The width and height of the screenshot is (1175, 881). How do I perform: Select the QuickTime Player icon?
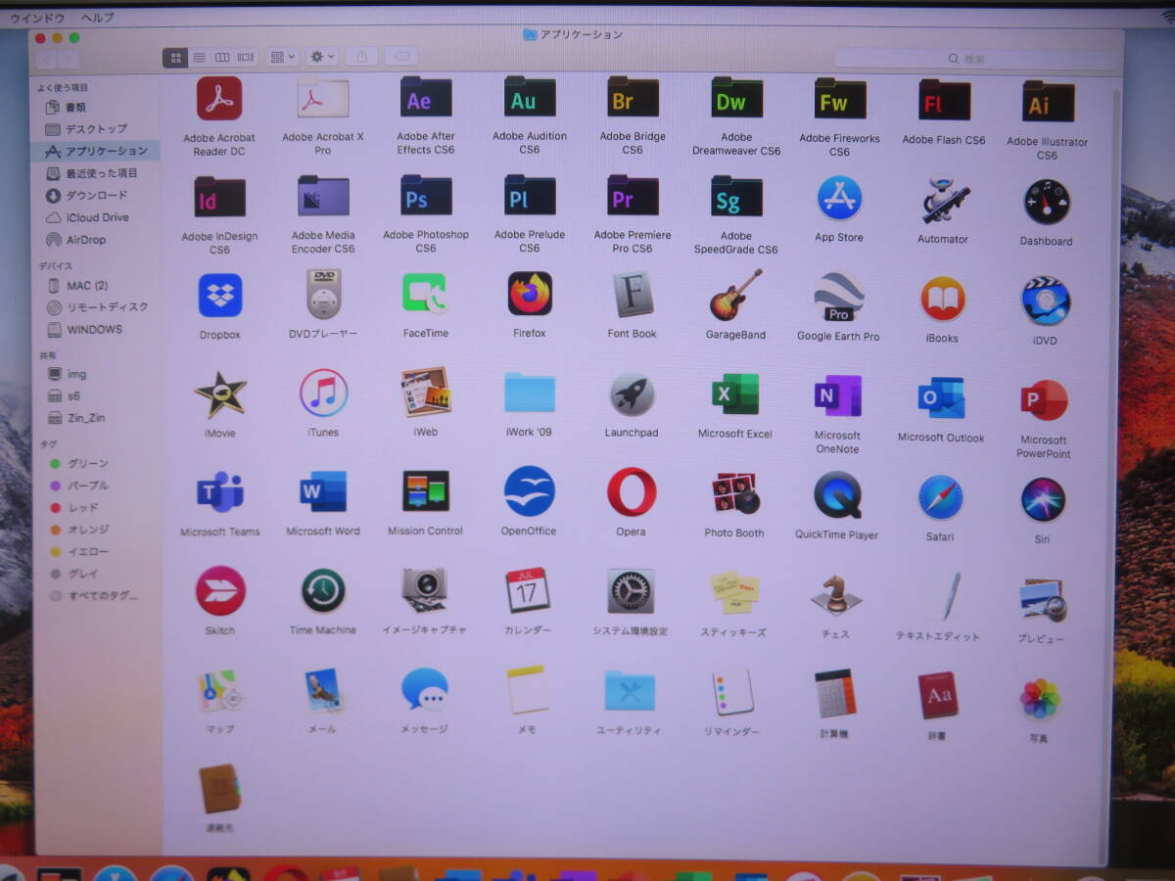click(837, 495)
